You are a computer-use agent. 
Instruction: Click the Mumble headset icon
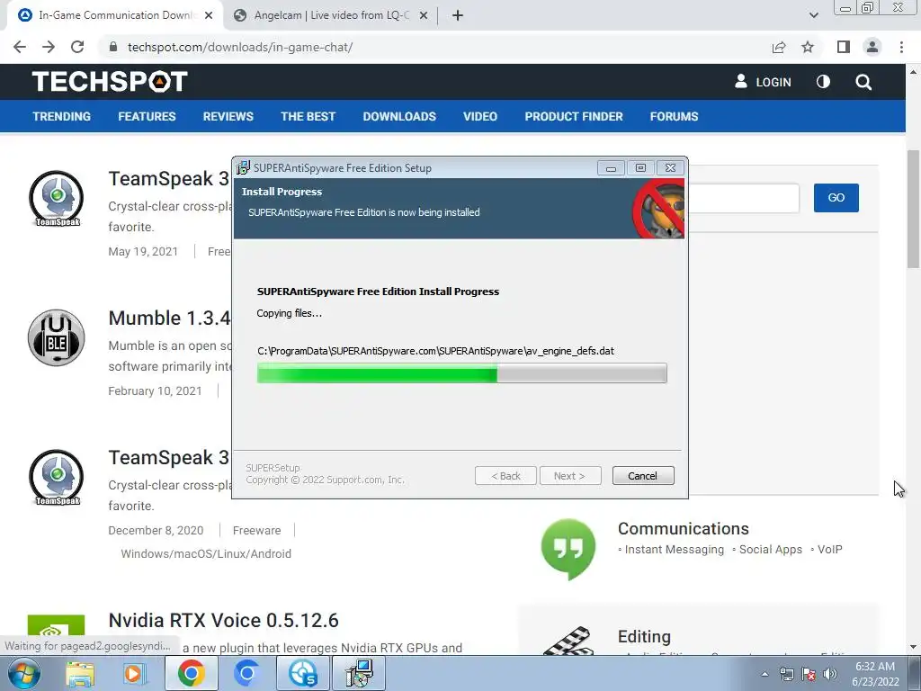57,338
